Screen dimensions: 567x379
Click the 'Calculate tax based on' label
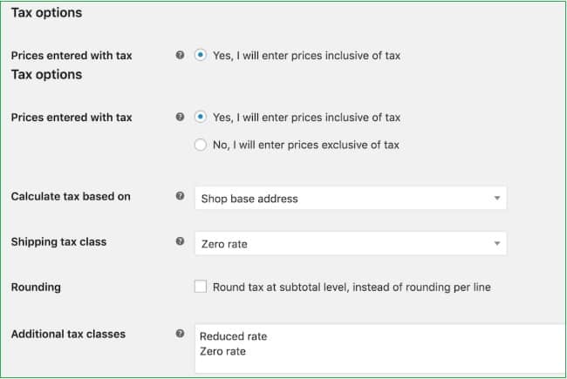coord(71,197)
